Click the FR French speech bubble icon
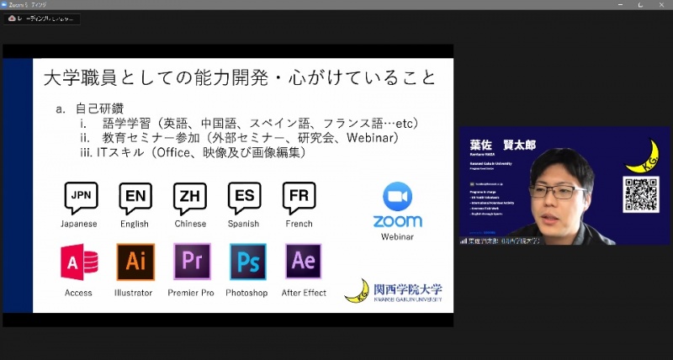 tap(299, 198)
